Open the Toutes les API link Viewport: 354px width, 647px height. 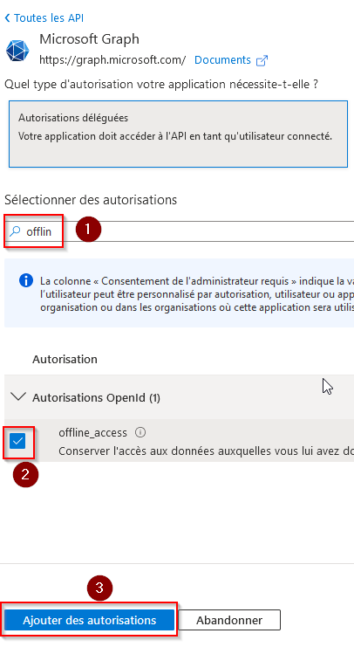point(49,18)
